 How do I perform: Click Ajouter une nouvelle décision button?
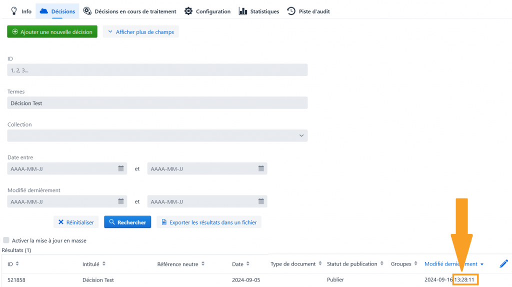point(52,32)
